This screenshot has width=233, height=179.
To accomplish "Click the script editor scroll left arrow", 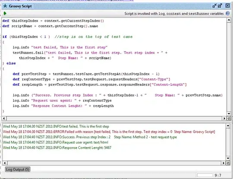I will [x=4, y=118].
